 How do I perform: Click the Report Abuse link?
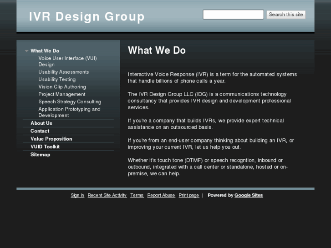[x=161, y=195]
